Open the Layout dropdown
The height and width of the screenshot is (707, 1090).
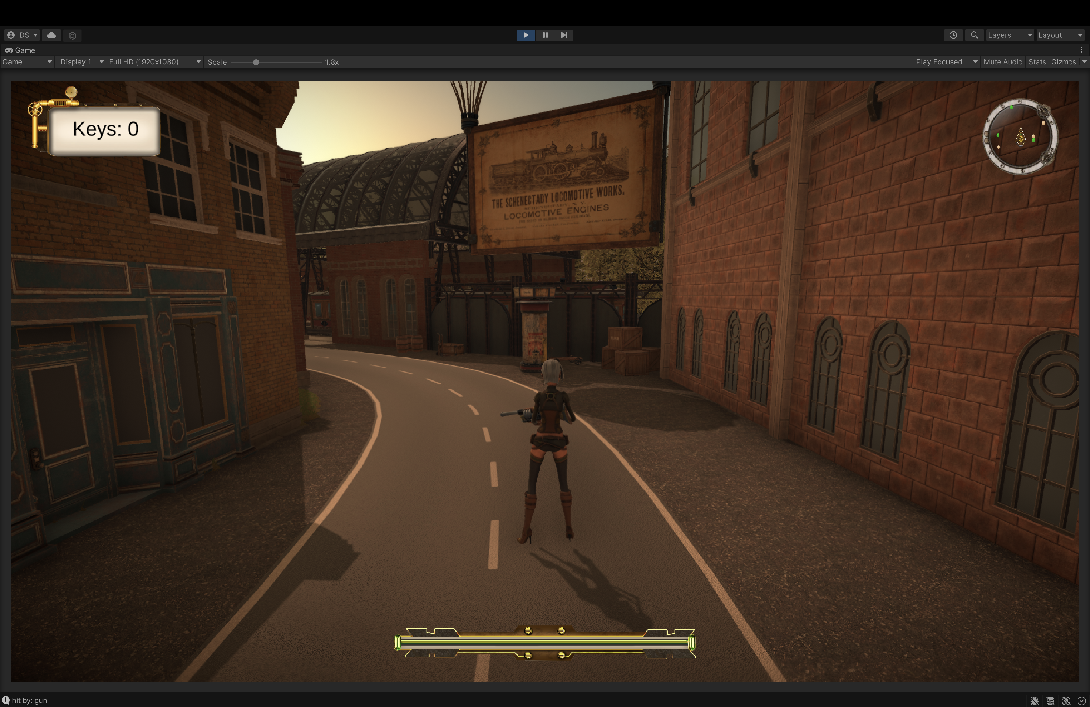click(x=1060, y=35)
